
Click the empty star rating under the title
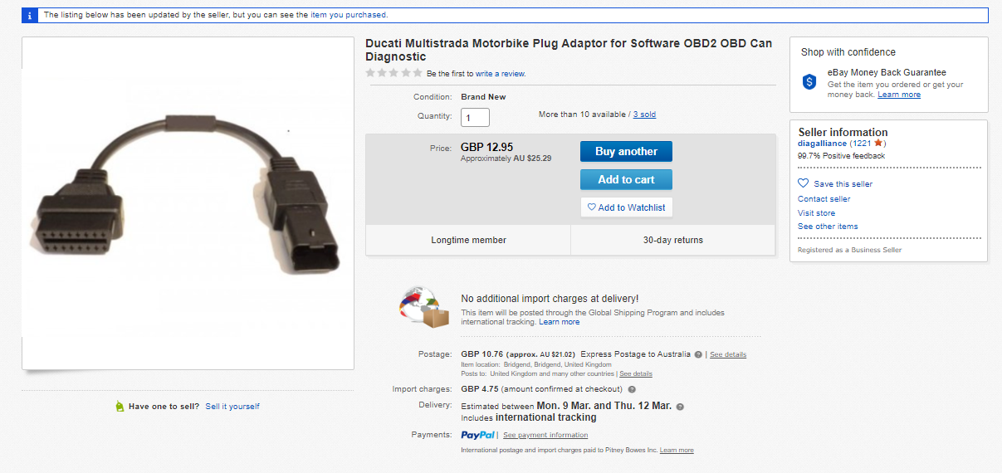coord(394,73)
